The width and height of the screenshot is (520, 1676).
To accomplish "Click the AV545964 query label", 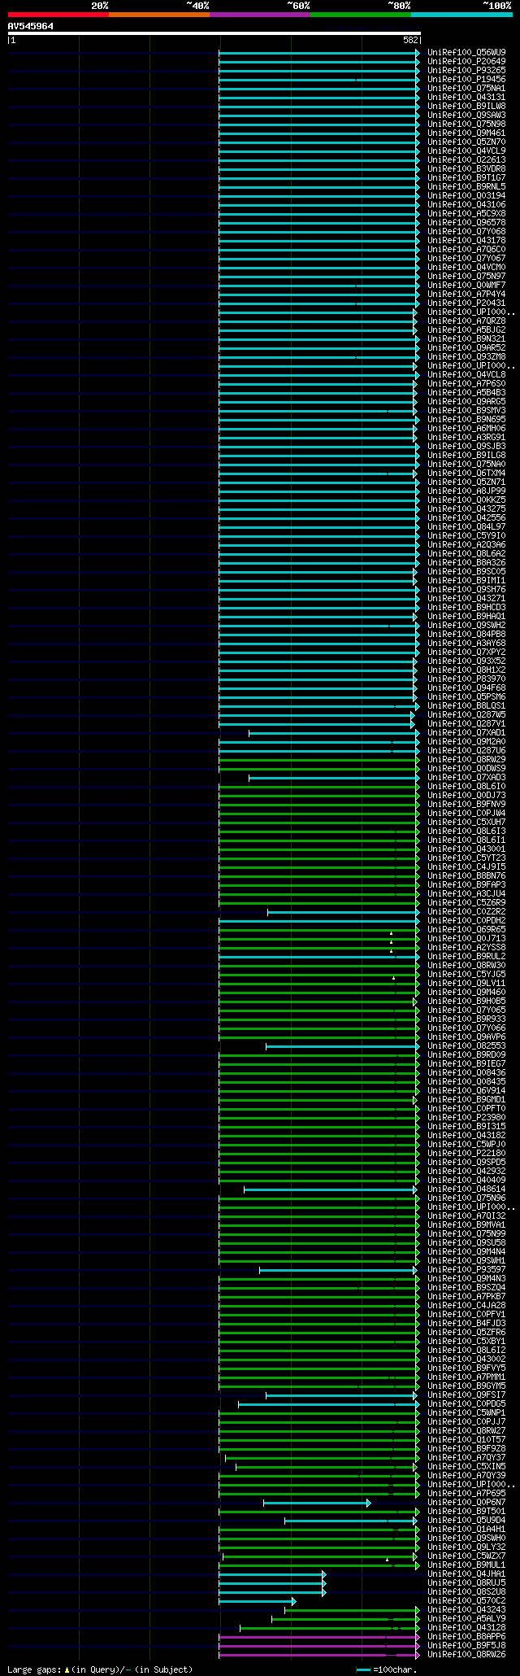I will pyautogui.click(x=31, y=26).
